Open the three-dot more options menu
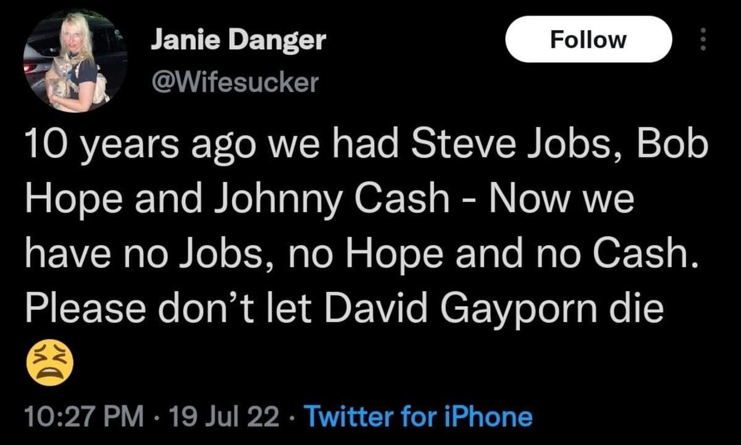The width and height of the screenshot is (741, 445). click(701, 40)
